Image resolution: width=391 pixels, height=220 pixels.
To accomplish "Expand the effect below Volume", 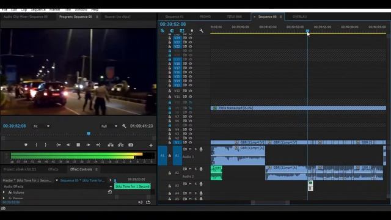I will [4, 198].
